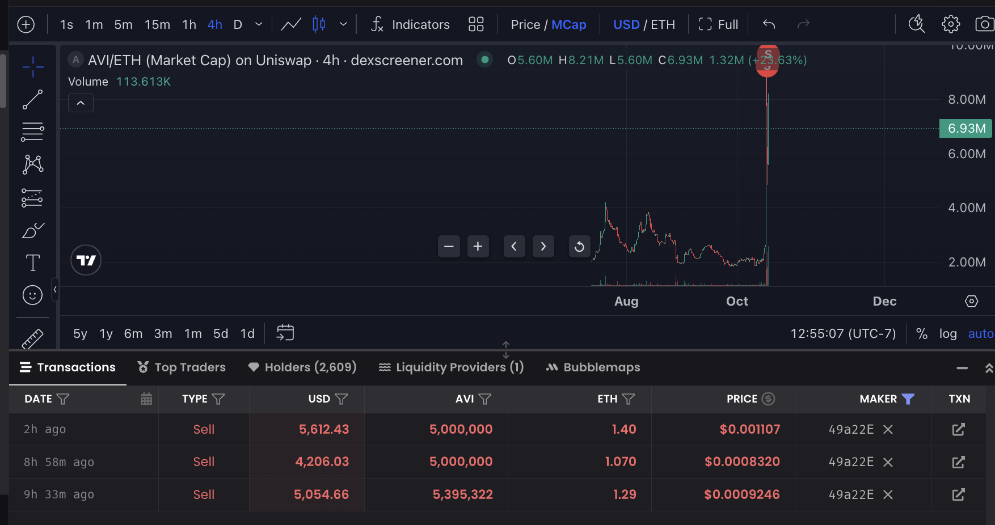Image resolution: width=995 pixels, height=525 pixels.
Task: Select the trend line drawing tool
Action: pyautogui.click(x=32, y=100)
